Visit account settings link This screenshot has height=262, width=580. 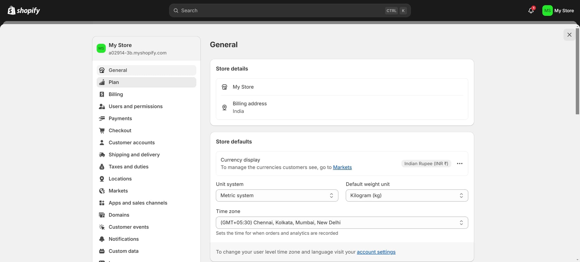(376, 252)
